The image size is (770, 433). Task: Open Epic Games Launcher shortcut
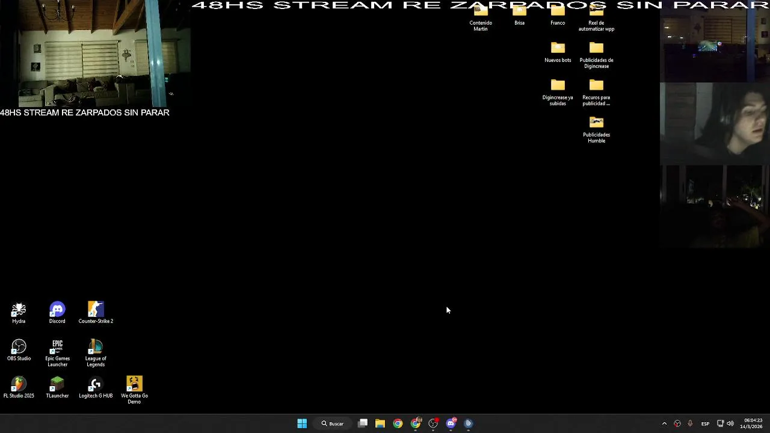pyautogui.click(x=57, y=354)
